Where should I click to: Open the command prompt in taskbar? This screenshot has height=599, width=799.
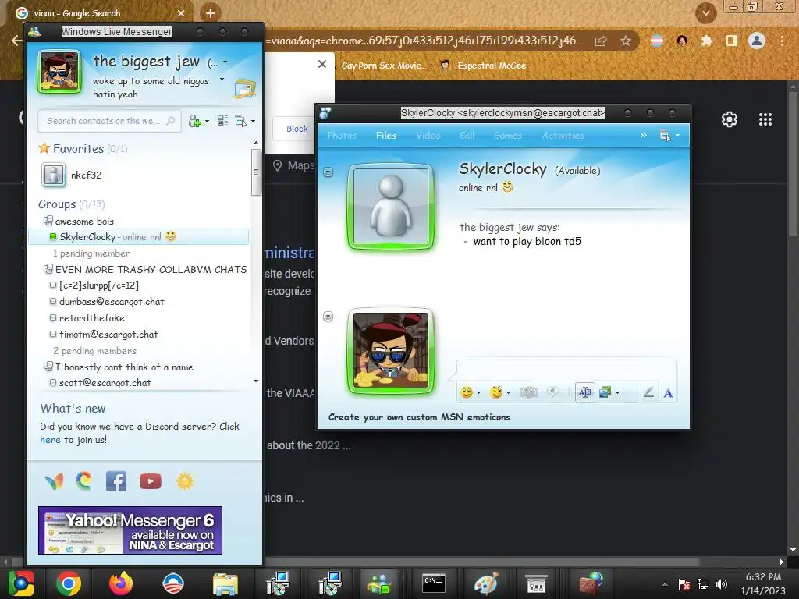tap(434, 583)
